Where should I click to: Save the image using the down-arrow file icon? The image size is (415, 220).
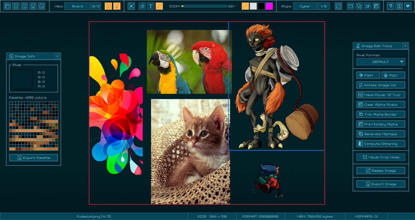click(x=24, y=6)
